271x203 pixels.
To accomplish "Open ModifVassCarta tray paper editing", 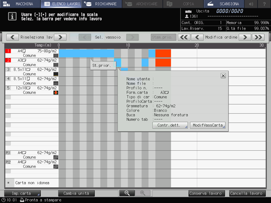I will tap(208, 125).
